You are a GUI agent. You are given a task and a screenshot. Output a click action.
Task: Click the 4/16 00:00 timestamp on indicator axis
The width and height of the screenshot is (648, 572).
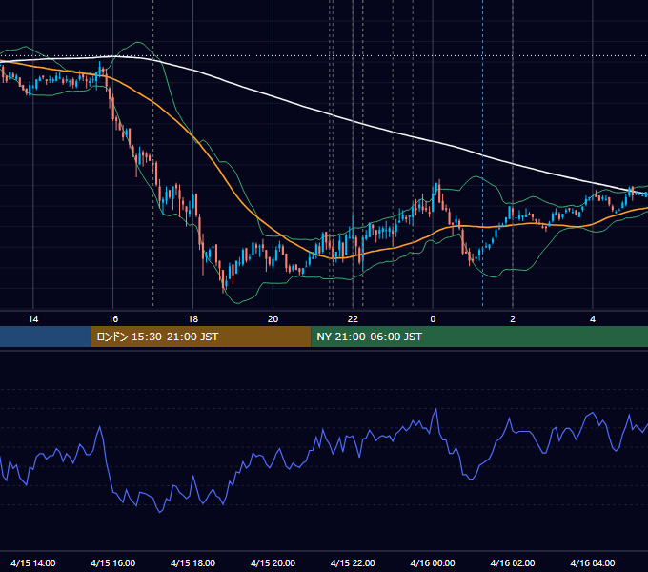point(433,562)
